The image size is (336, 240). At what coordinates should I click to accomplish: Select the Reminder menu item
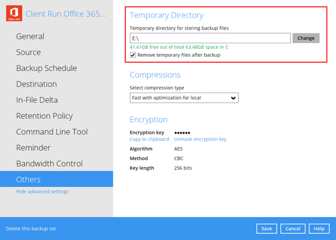[x=33, y=148]
